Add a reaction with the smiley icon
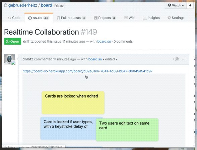This screenshot has height=150, width=197. 176,59
